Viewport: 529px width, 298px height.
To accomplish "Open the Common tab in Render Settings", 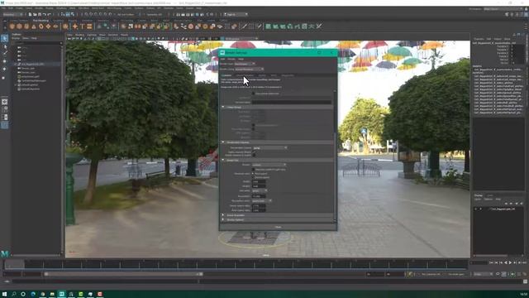I will tap(226, 75).
